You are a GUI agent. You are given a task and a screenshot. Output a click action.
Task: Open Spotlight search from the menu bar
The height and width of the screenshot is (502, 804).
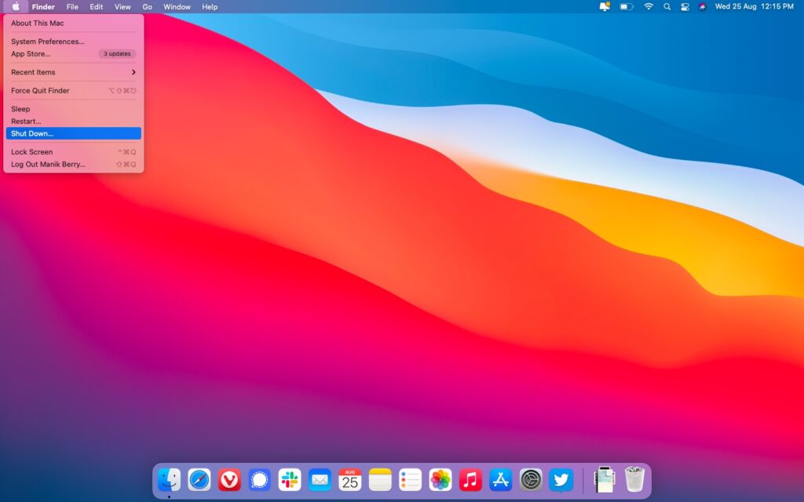(x=667, y=7)
